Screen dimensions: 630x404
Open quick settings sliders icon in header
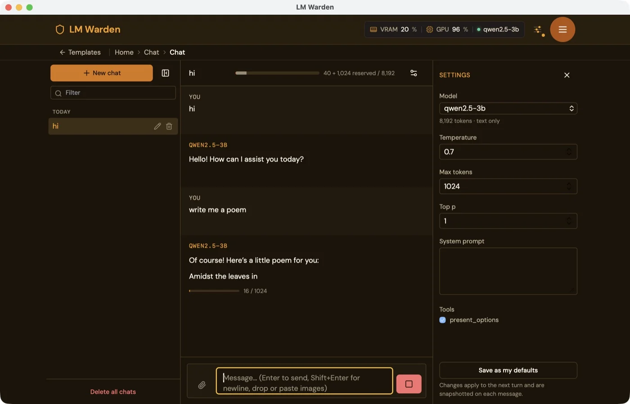pyautogui.click(x=538, y=30)
